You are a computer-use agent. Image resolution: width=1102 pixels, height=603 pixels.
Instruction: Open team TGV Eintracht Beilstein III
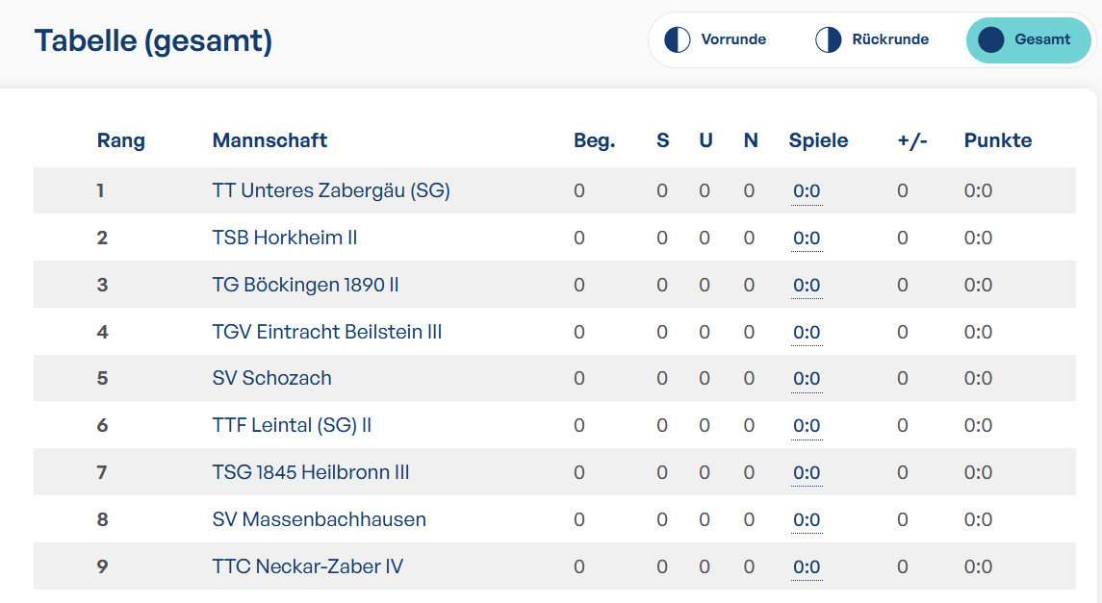327,332
